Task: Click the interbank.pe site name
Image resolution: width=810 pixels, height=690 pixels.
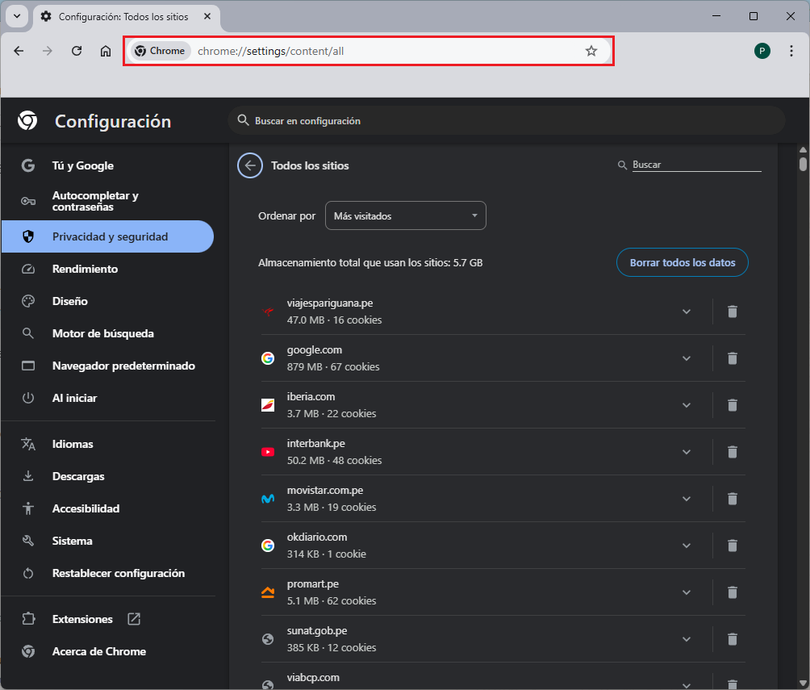Action: coord(315,444)
